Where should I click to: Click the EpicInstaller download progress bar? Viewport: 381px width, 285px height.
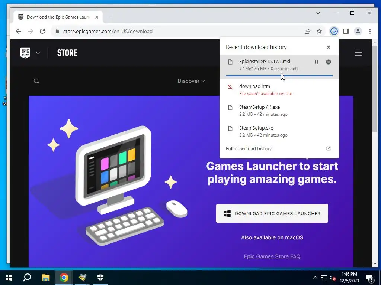279,76
